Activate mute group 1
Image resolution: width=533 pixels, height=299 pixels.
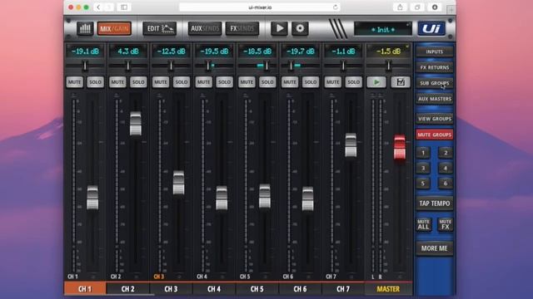[423, 153]
